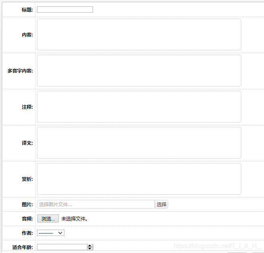Focus the 内容 text area

point(139,34)
